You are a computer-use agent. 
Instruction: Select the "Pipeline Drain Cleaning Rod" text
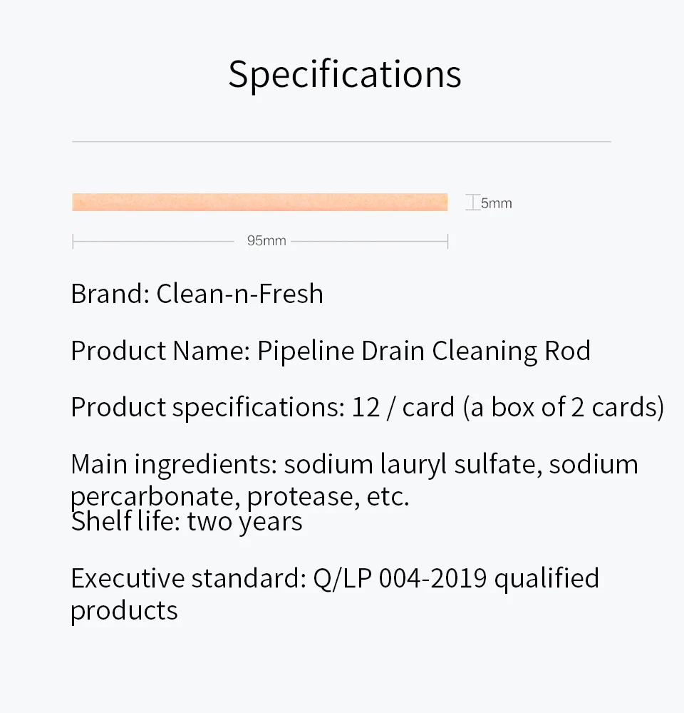pyautogui.click(x=424, y=351)
